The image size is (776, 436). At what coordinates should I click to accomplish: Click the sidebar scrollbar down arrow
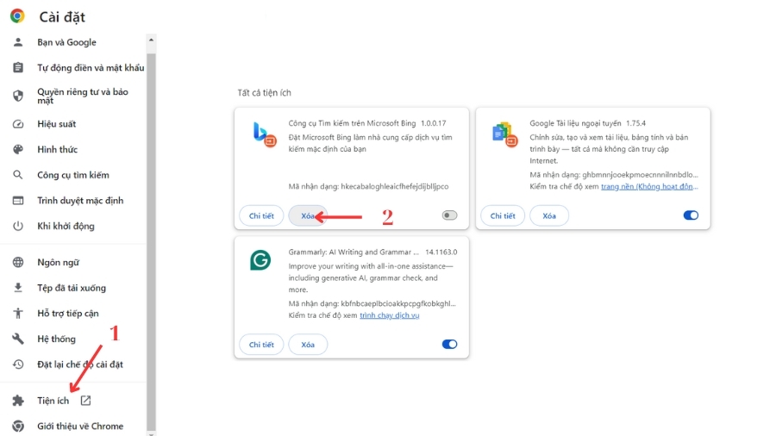click(x=151, y=433)
